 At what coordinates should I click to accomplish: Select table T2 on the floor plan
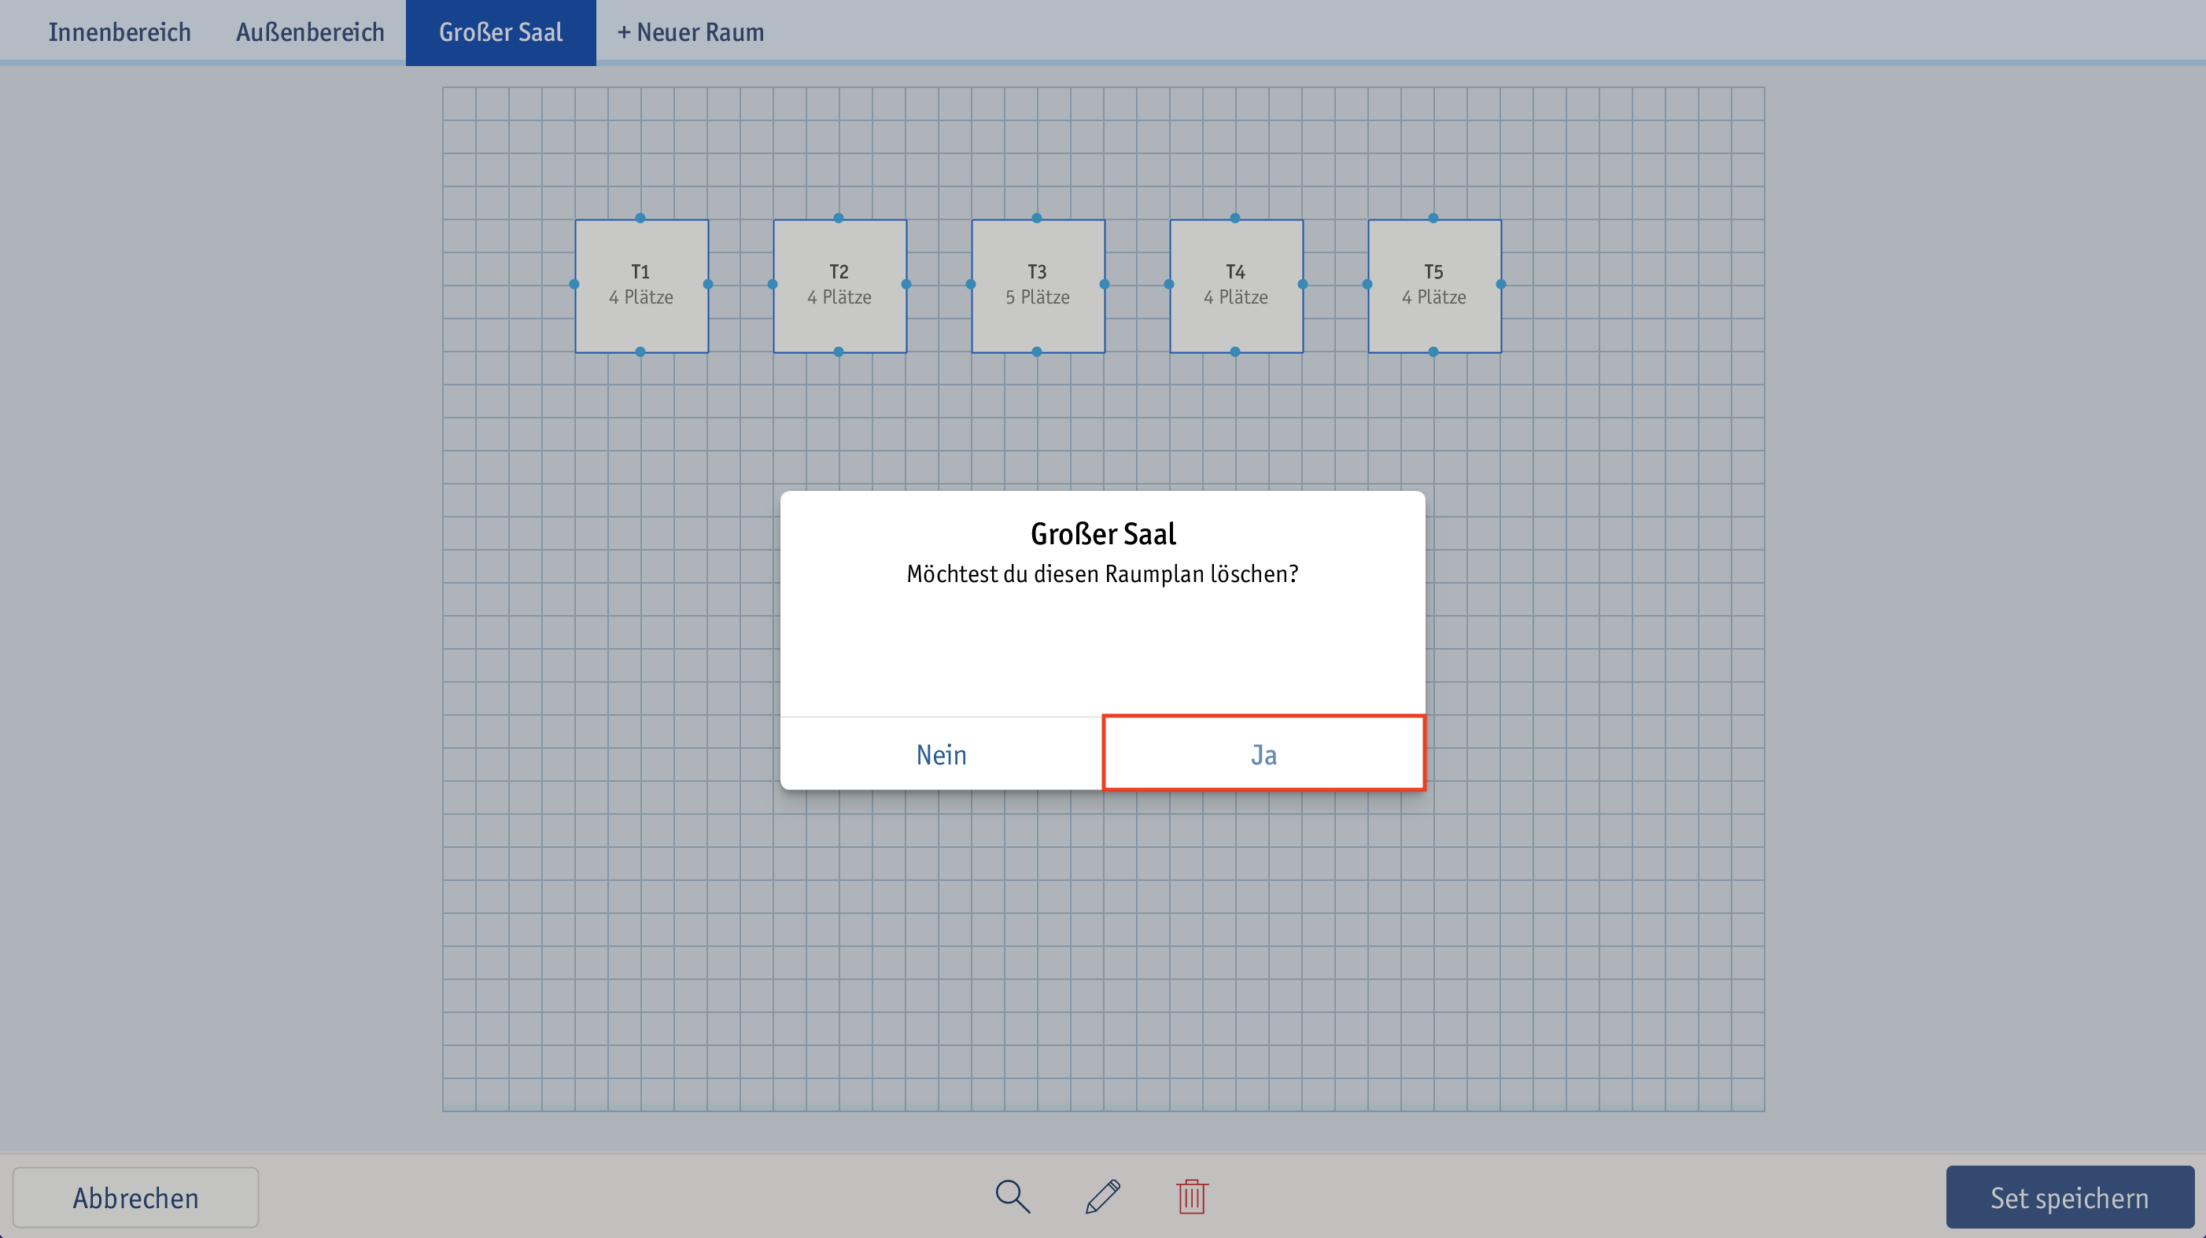839,285
